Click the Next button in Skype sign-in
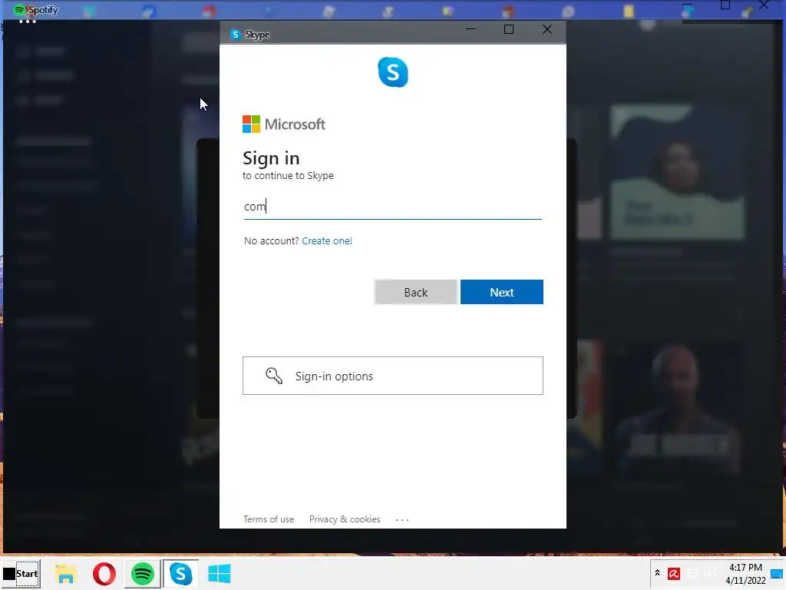The image size is (786, 590). click(x=502, y=292)
